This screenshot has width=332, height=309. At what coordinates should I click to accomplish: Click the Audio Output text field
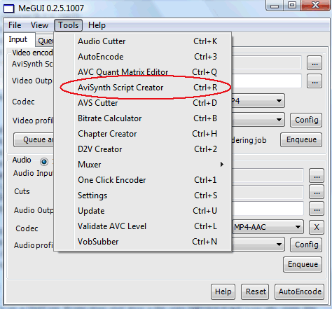coord(268,209)
